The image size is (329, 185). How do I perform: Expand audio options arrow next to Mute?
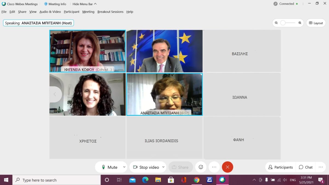(124, 167)
